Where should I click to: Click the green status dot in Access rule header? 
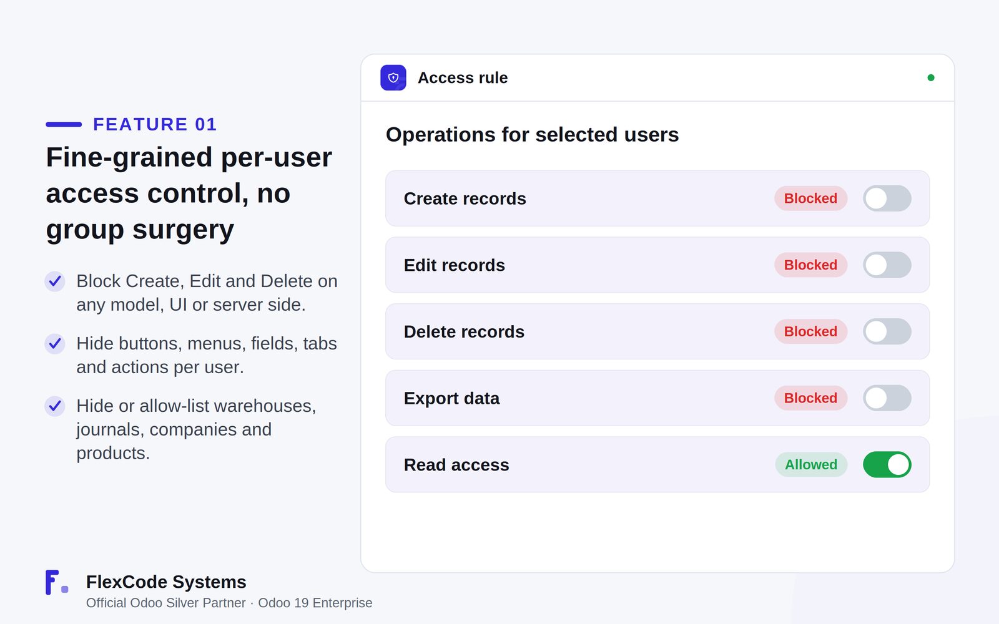931,78
